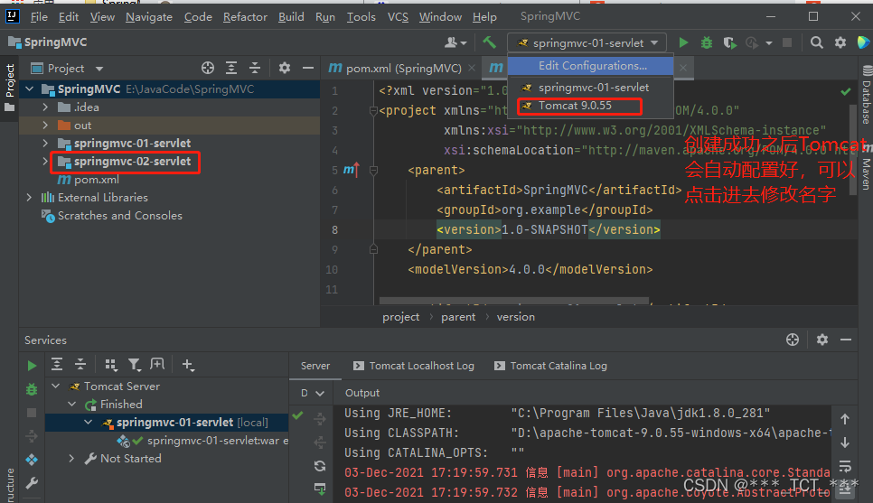Hide the Services tool window
873x503 pixels.
coord(846,340)
